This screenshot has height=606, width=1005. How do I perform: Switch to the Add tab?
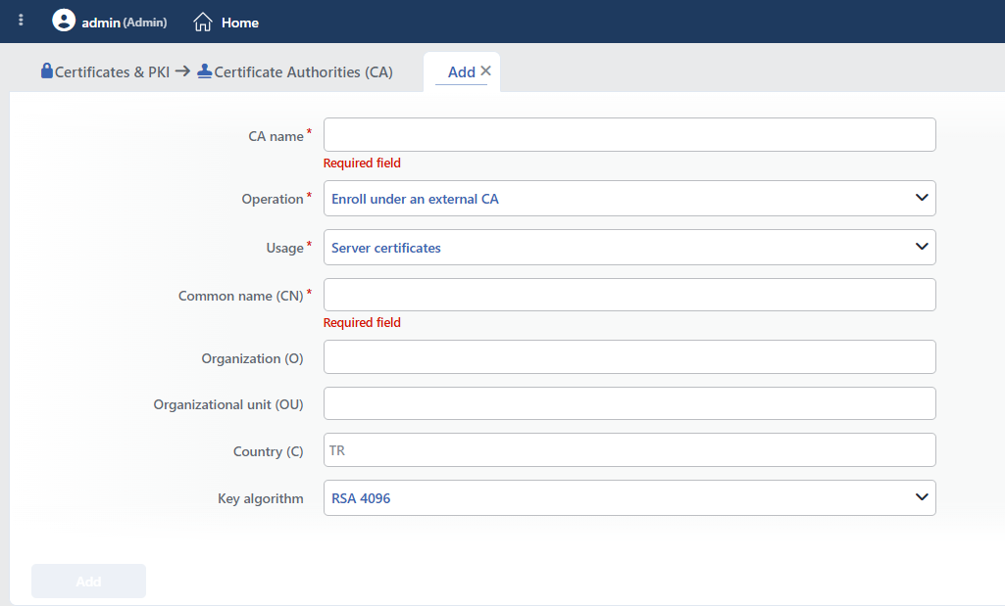point(462,71)
